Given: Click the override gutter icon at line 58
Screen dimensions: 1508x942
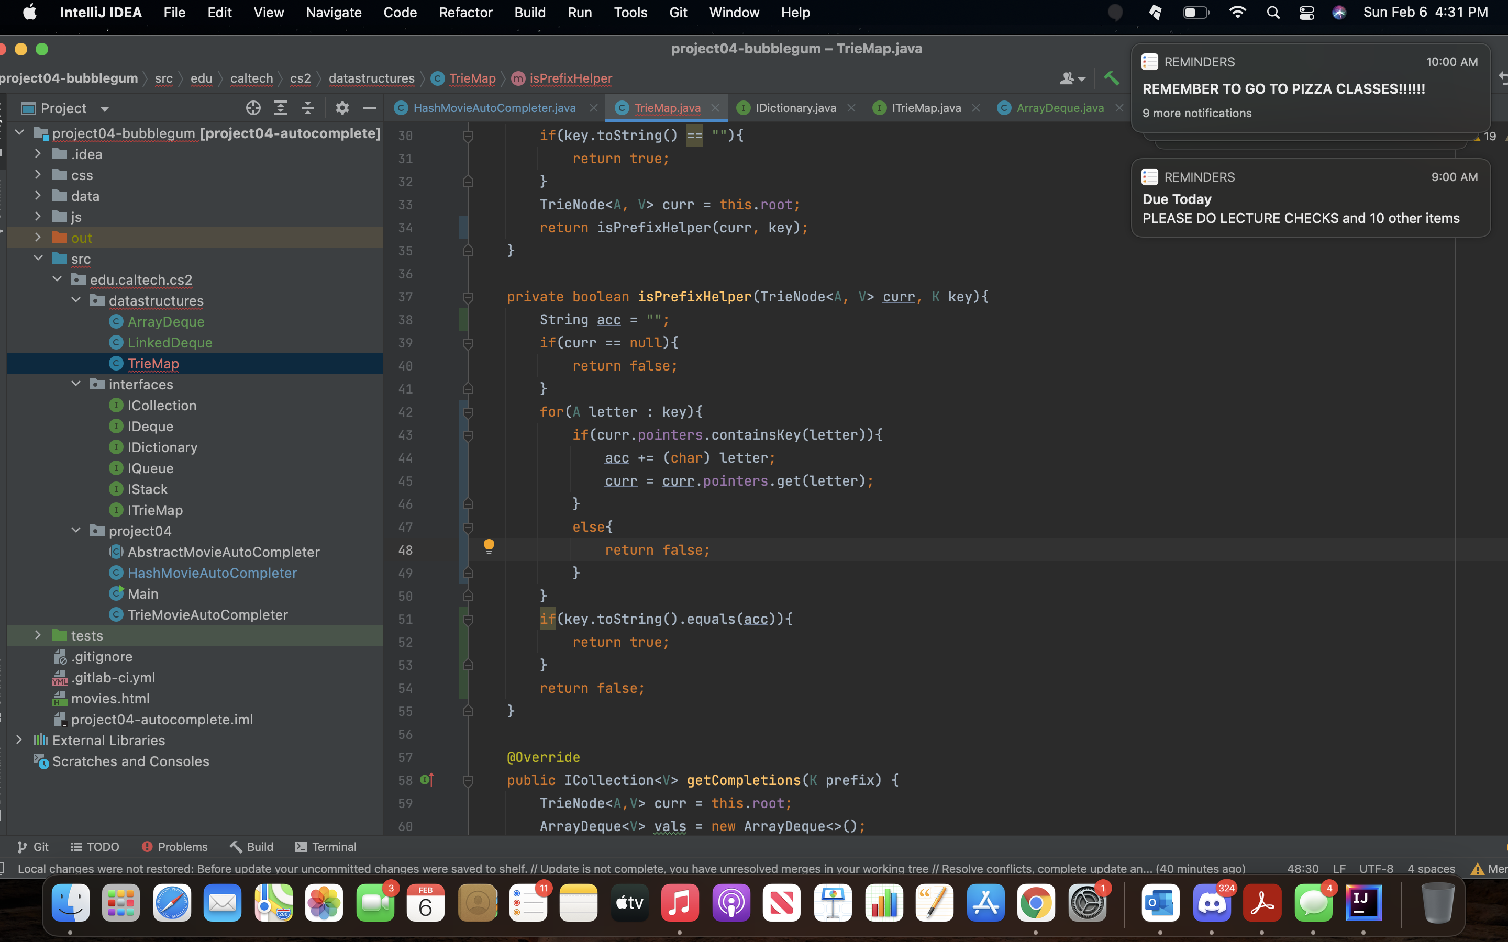Looking at the screenshot, I should [427, 779].
